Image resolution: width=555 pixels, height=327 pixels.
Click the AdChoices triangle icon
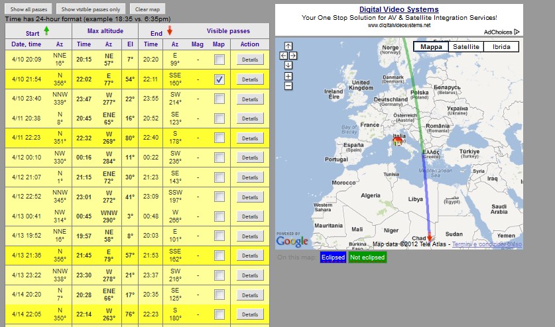coord(517,32)
